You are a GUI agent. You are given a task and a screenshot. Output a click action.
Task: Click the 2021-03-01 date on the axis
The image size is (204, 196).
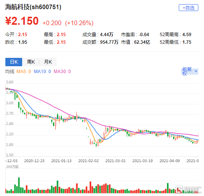(115, 161)
